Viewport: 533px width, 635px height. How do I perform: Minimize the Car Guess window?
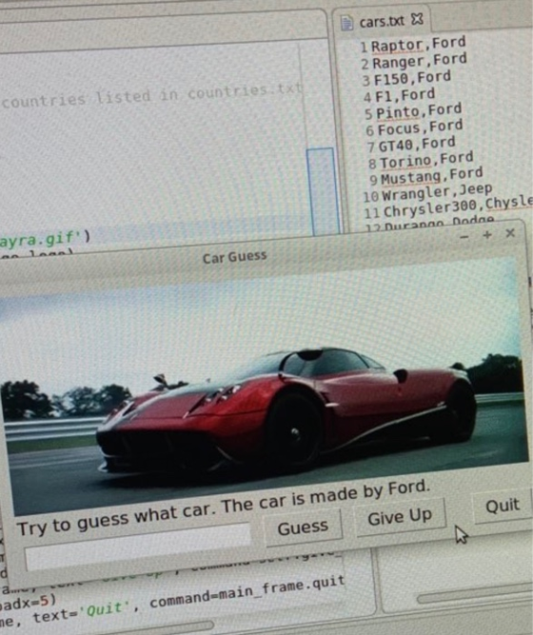pos(464,237)
